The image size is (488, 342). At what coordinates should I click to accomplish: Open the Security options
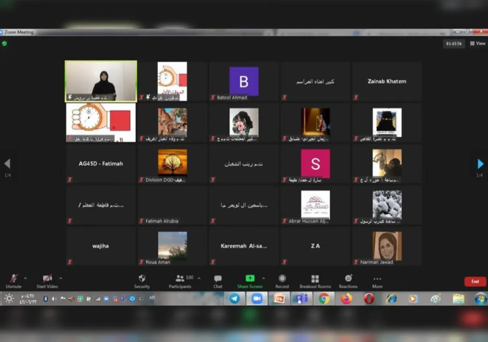point(142,281)
